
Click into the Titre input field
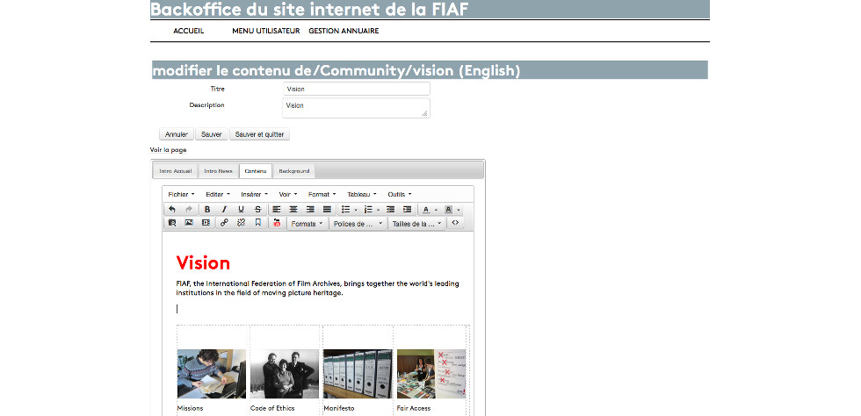(x=356, y=89)
